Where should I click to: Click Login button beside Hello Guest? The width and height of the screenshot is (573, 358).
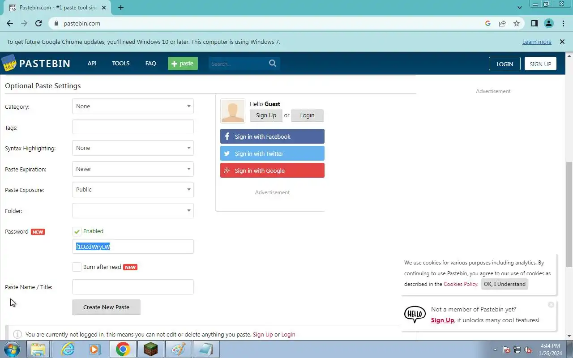[x=307, y=115]
